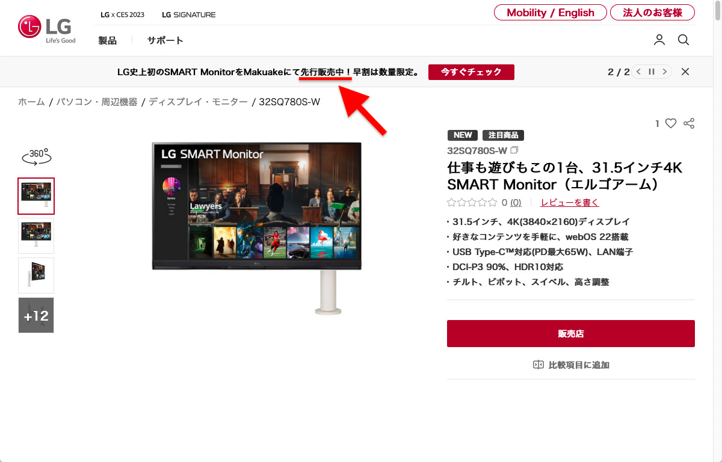722x462 pixels.
Task: Go to パソコン・周辺機器 breadcrumb
Action: pos(97,102)
